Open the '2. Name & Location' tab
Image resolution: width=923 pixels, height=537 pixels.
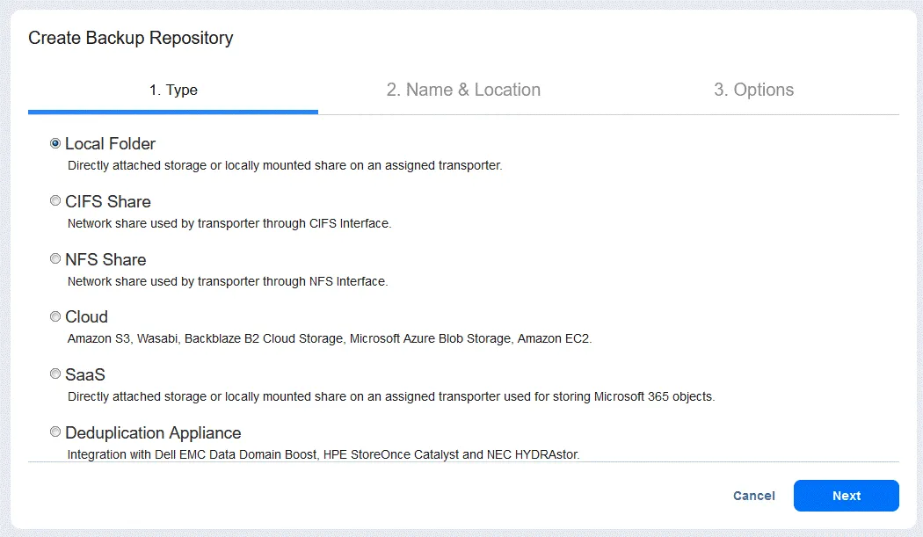click(463, 90)
